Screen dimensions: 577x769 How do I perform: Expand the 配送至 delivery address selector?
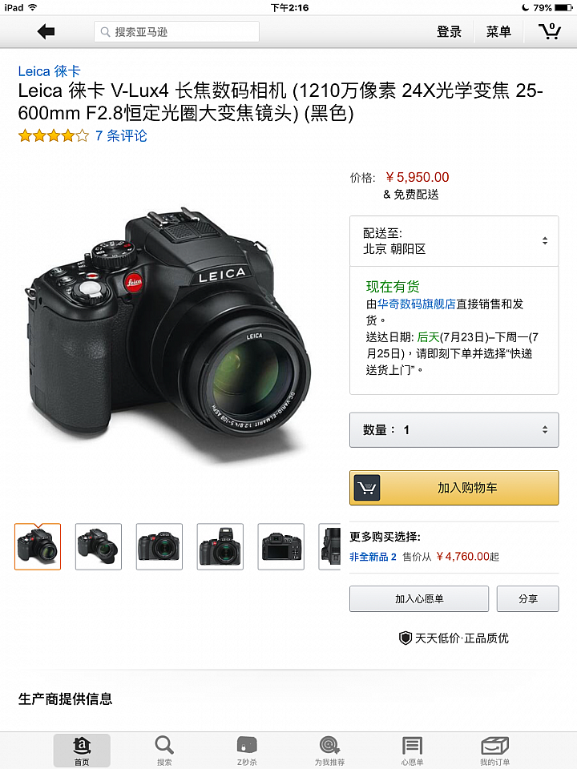[x=454, y=241]
